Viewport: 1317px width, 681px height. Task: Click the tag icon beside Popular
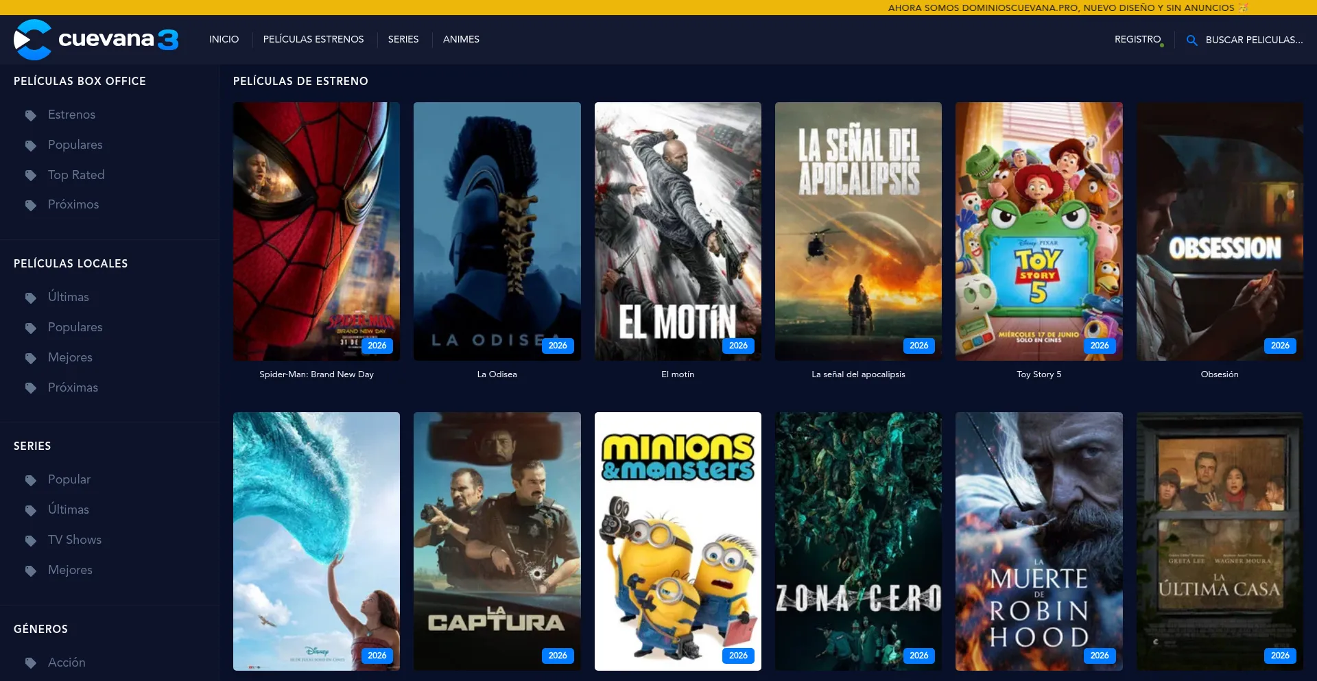click(31, 480)
